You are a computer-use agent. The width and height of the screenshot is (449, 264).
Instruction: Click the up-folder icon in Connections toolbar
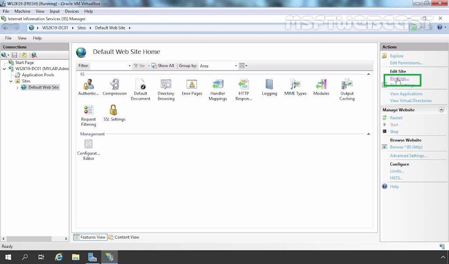(24, 55)
